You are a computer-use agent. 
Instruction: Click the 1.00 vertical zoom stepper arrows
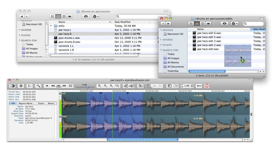[182, 86]
